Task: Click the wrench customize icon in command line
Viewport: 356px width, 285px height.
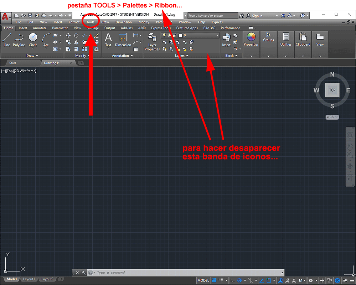Action: [83, 273]
